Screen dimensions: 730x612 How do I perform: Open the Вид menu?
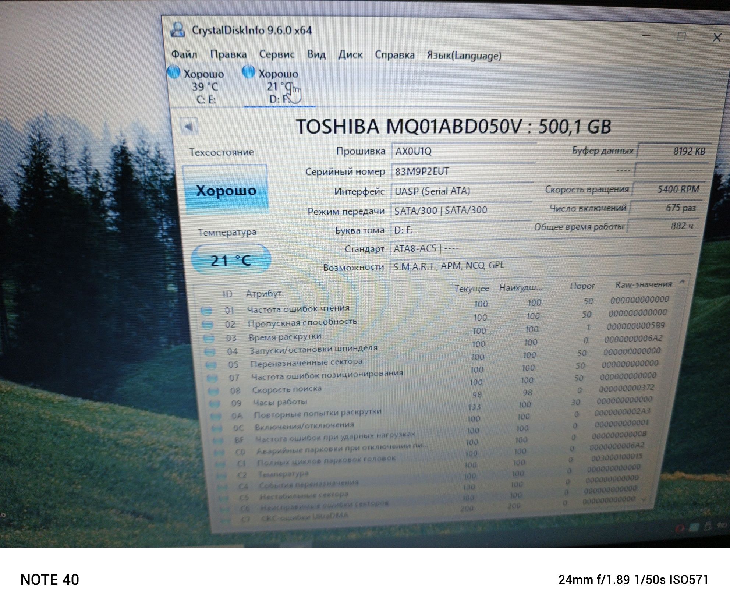[316, 54]
